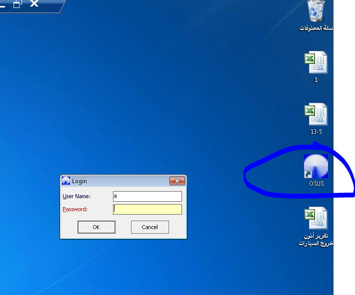Minimize the top-left window
Viewport: 355px width, 295px height.
(2, 6)
